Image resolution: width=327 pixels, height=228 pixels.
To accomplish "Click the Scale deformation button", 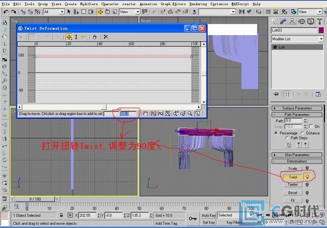I will pos(293,168).
